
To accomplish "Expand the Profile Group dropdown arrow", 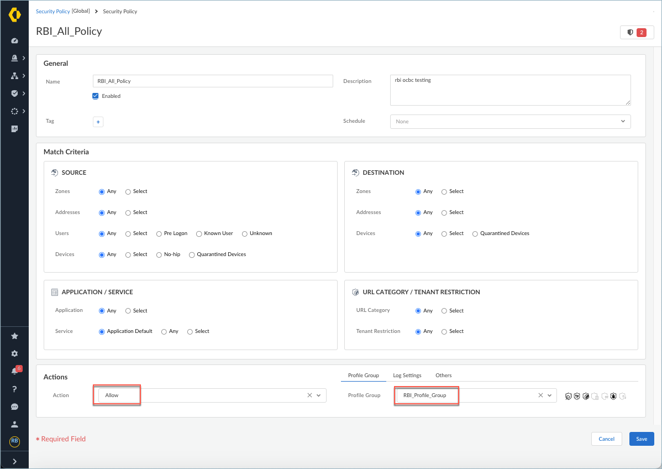I will point(550,395).
